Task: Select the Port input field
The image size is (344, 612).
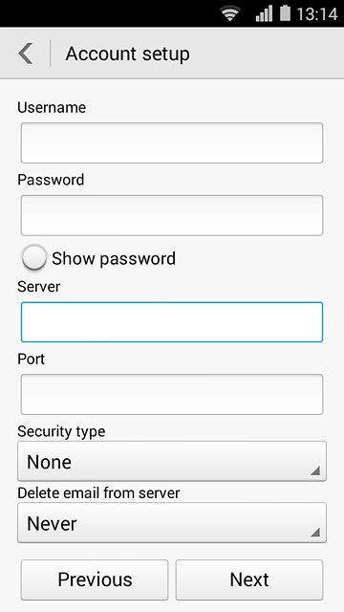Action: pyautogui.click(x=172, y=395)
